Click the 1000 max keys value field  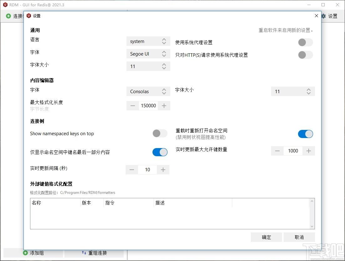[x=293, y=151]
